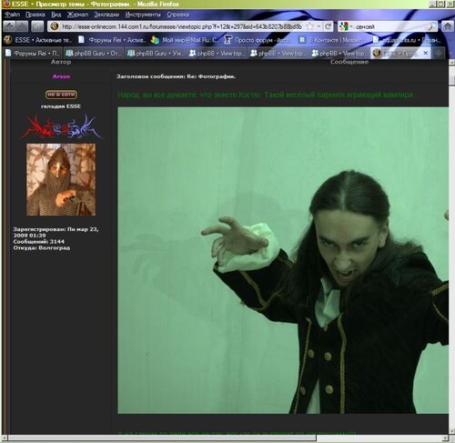This screenshot has width=455, height=443.
Task: Open the Google search engine selector
Action: coord(346,26)
